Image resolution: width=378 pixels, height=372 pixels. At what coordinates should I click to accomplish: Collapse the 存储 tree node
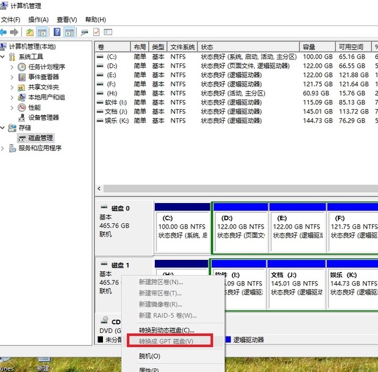pos(2,127)
